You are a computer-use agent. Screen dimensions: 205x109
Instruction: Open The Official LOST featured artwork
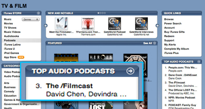[x=101, y=105]
